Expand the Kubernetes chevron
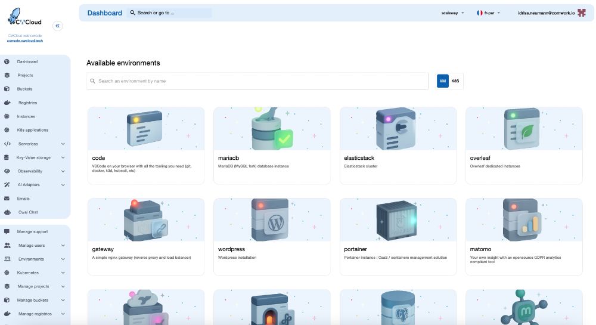 click(63, 273)
